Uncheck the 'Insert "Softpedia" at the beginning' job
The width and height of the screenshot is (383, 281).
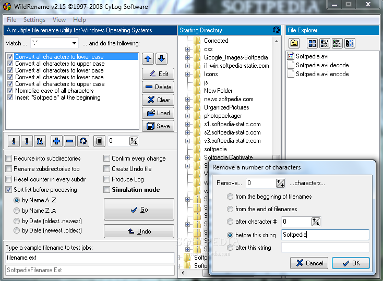[10, 97]
